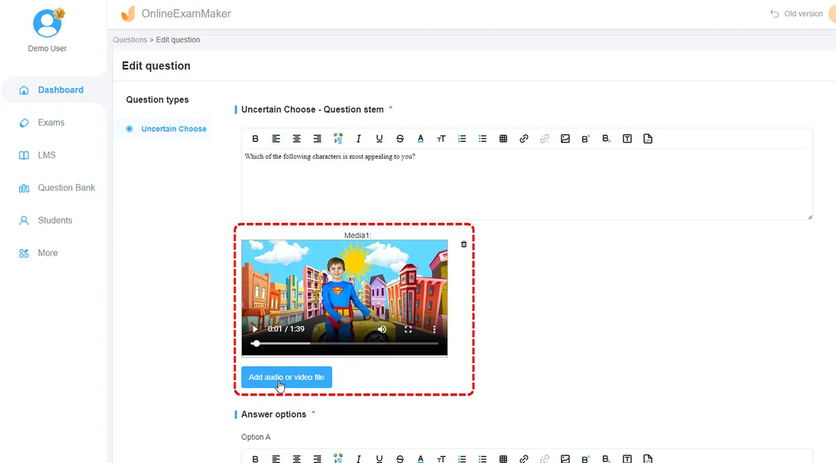Go to Question Bank in sidebar
Image resolution: width=836 pixels, height=463 pixels.
[66, 188]
